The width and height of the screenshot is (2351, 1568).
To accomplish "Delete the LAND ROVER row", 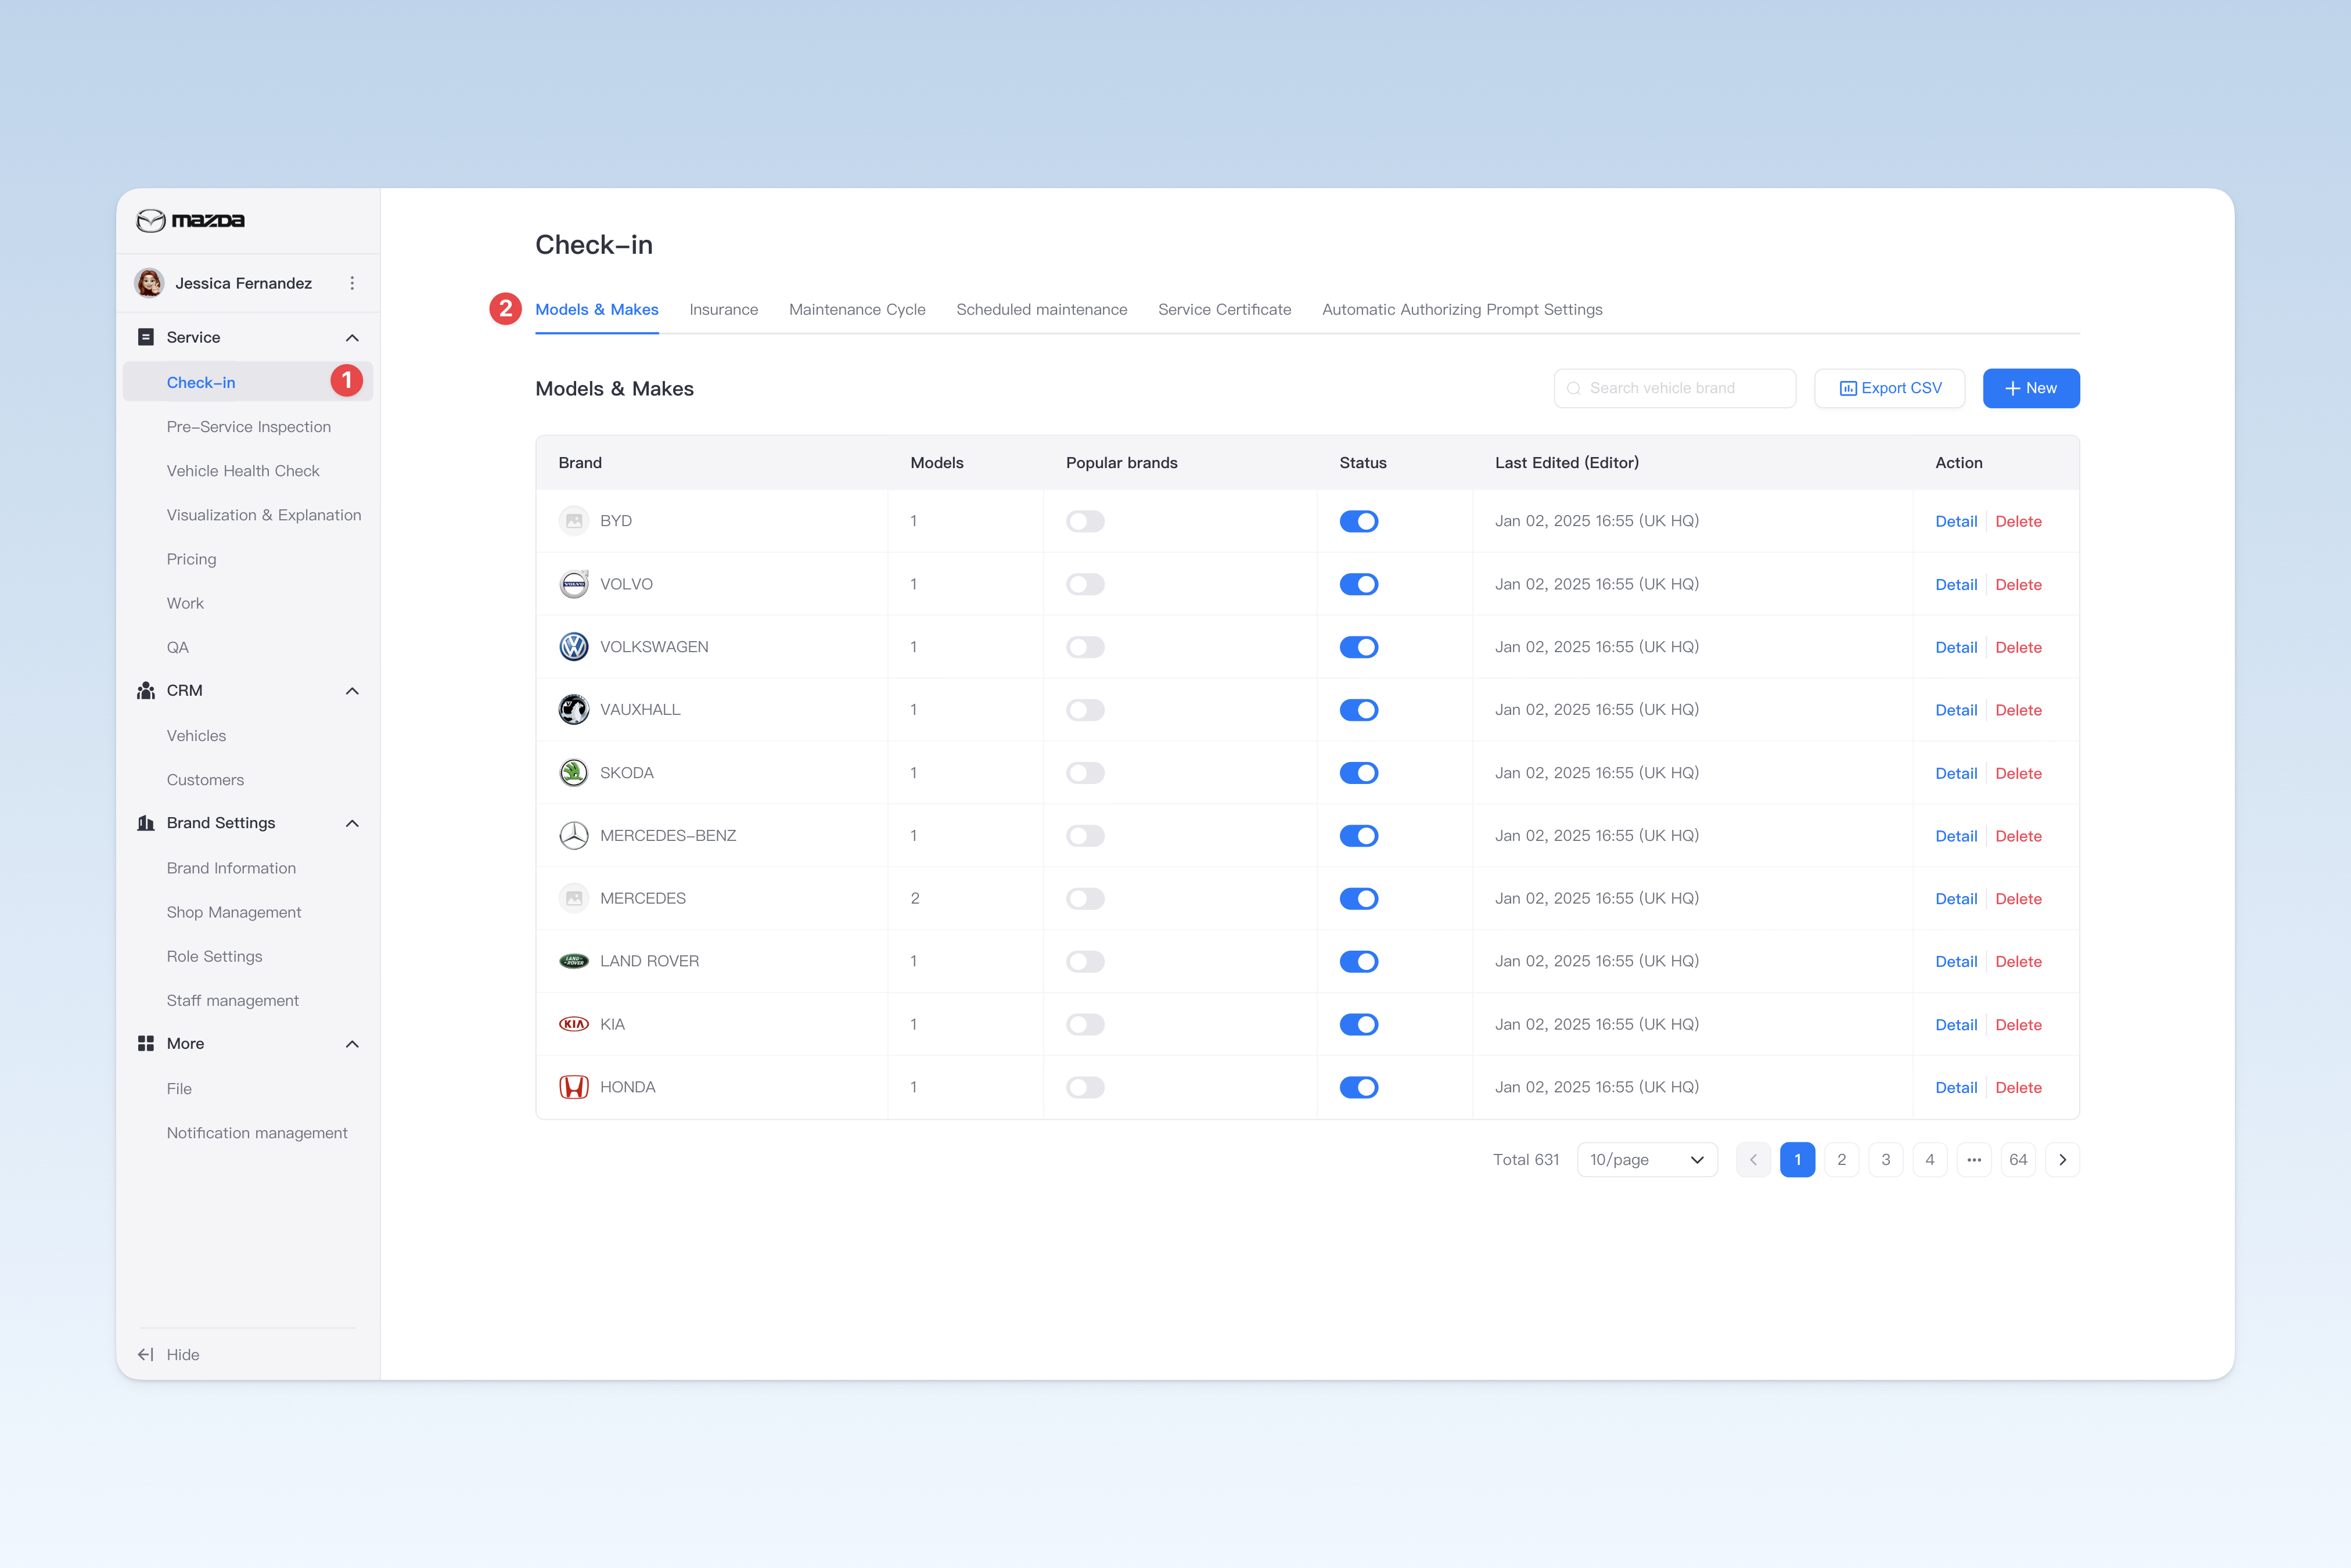I will 2018,962.
